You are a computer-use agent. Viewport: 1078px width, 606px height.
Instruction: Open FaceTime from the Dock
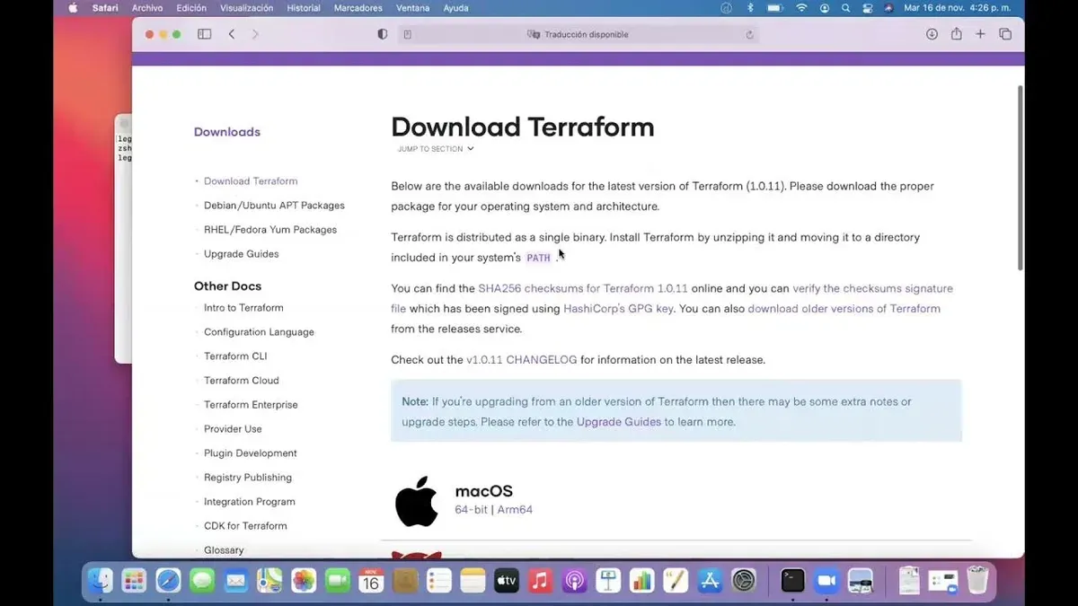[338, 581]
